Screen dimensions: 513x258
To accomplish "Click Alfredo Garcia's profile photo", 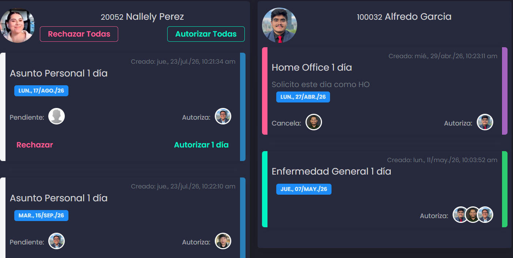I will click(280, 25).
